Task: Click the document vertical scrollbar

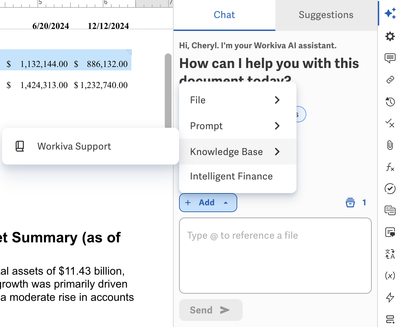Action: point(168,91)
